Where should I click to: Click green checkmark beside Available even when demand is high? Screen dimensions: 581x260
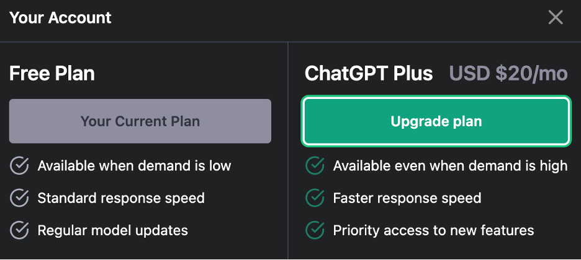pyautogui.click(x=315, y=165)
